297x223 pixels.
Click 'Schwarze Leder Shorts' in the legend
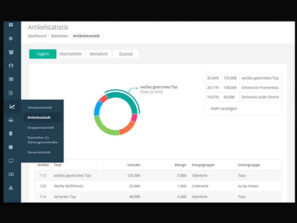coord(260,97)
